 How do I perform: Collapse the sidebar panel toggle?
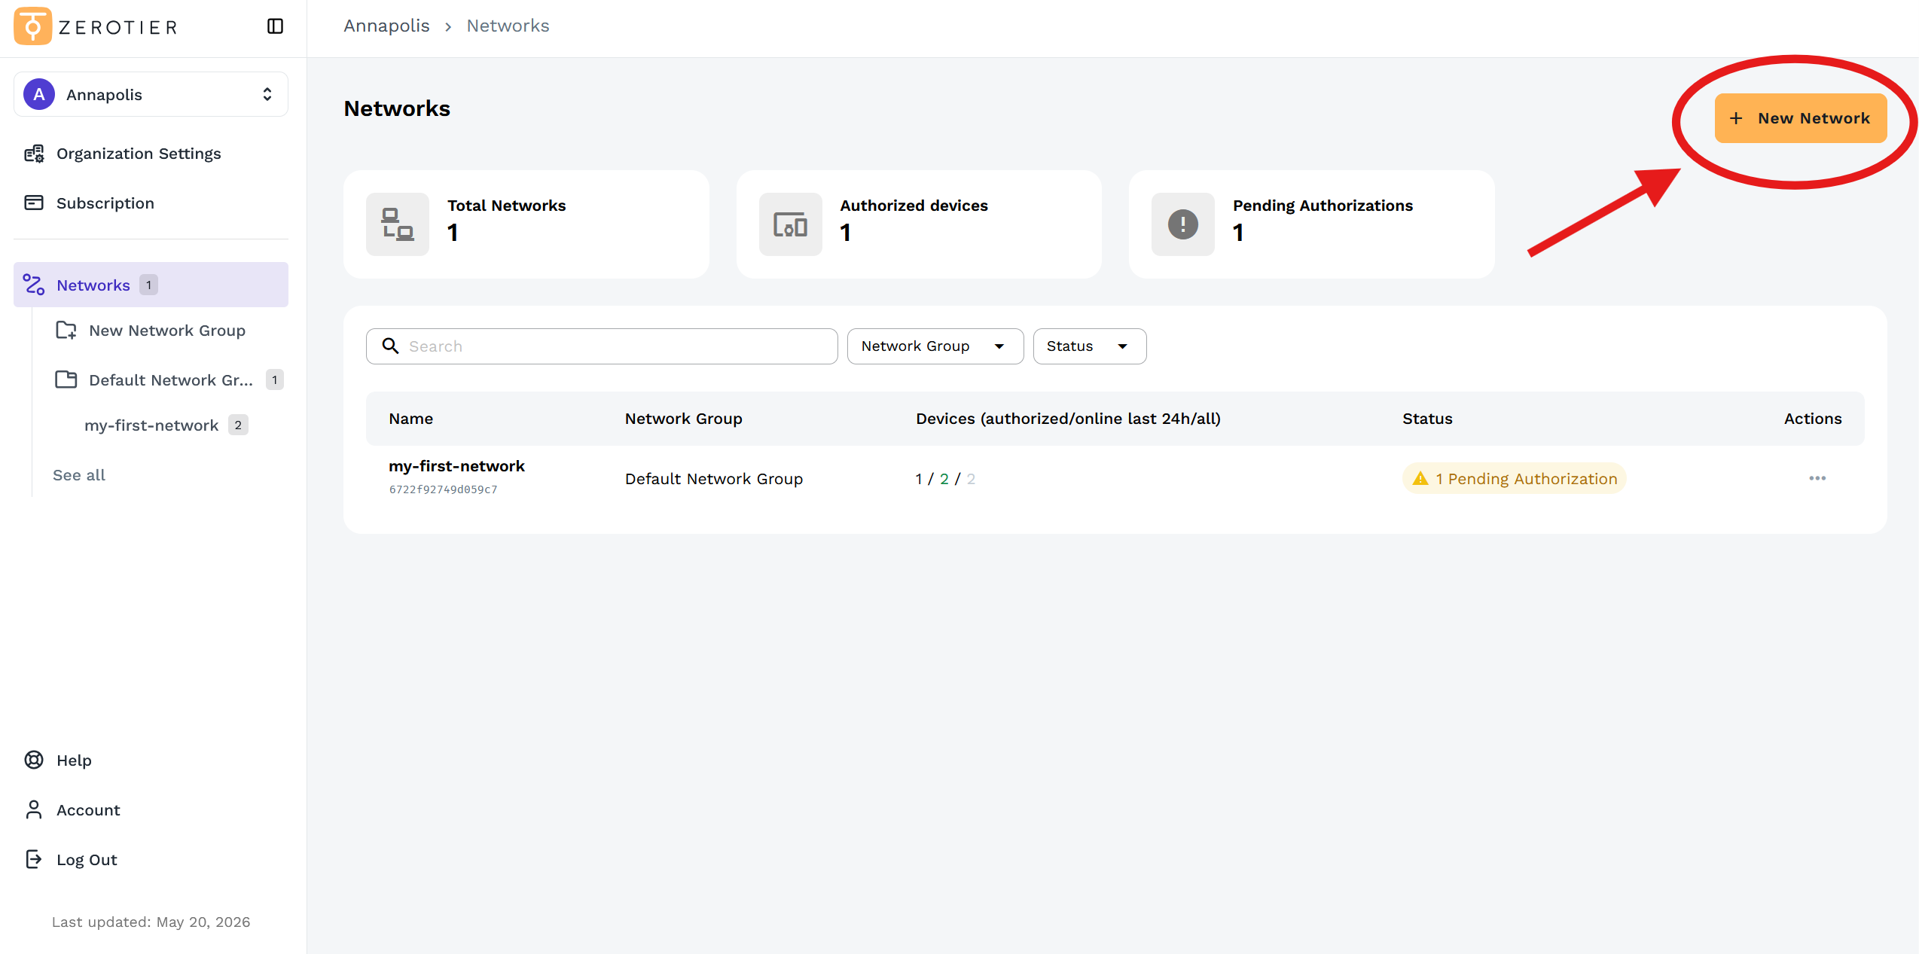275,26
